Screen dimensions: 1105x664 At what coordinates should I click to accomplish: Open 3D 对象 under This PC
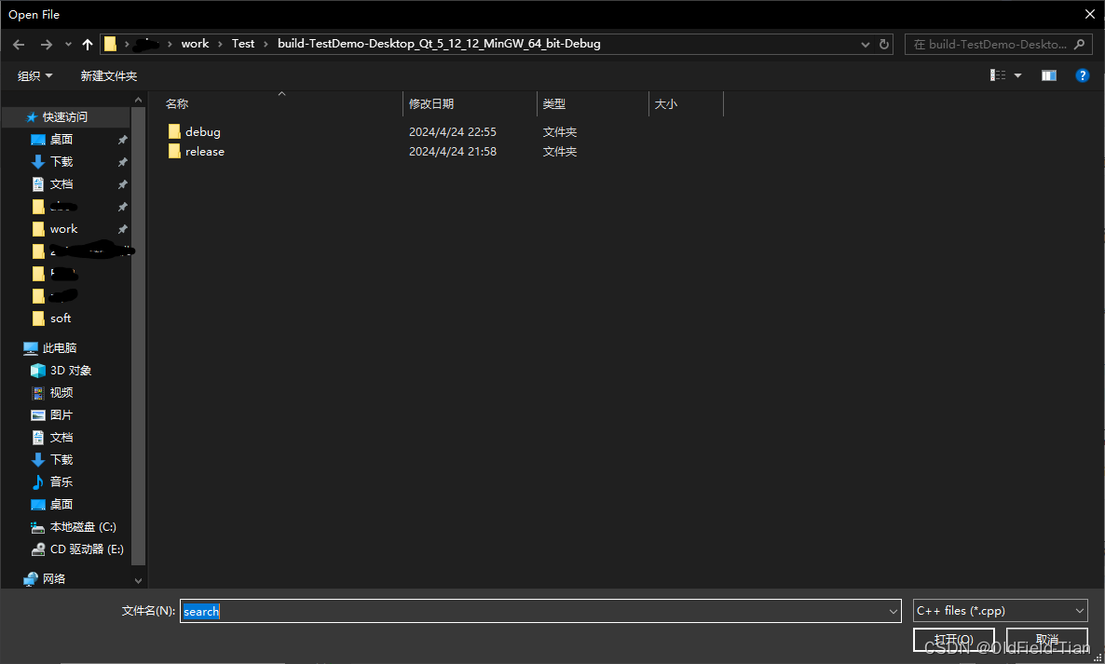point(71,371)
